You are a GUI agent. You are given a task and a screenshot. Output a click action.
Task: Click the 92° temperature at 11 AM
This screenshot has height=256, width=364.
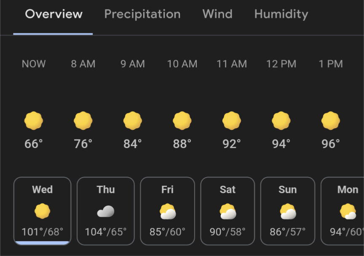232,144
